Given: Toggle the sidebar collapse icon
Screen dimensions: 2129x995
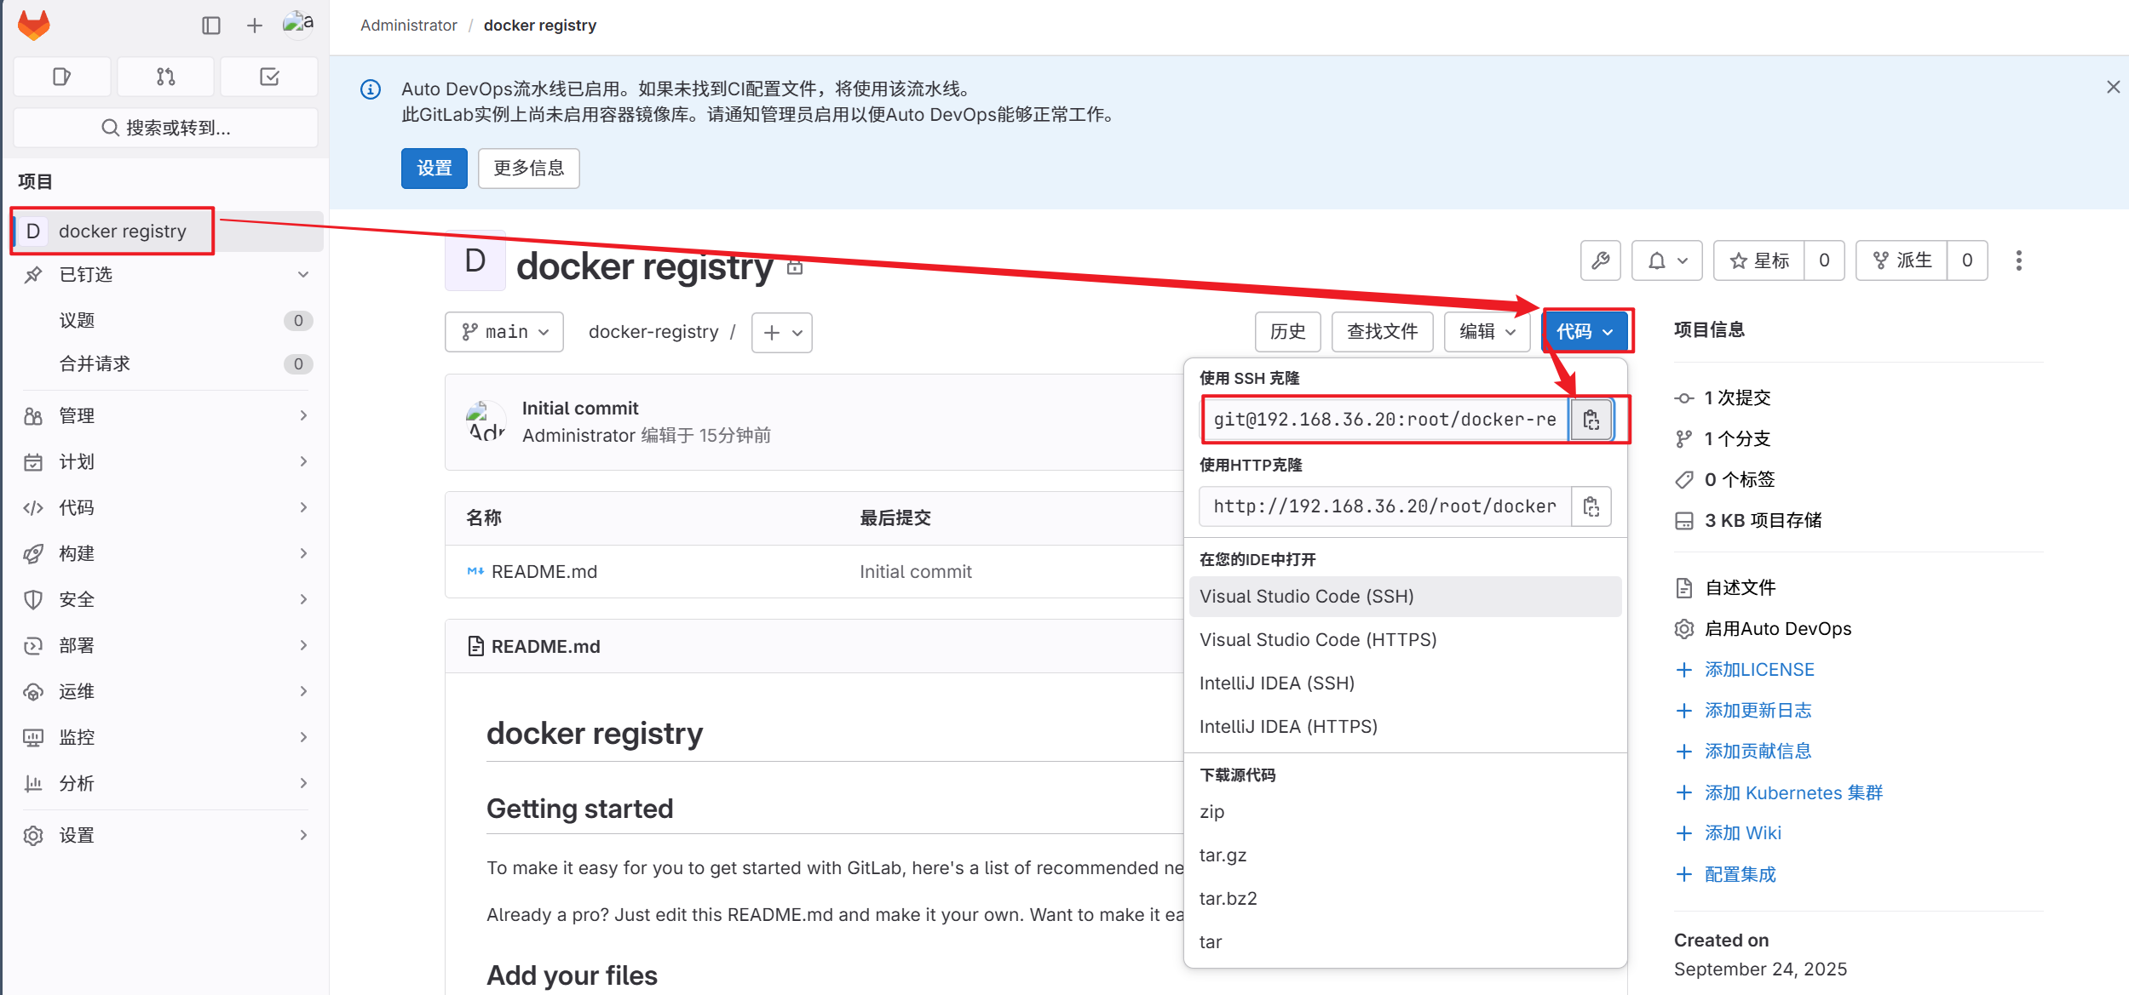Looking at the screenshot, I should click(211, 26).
